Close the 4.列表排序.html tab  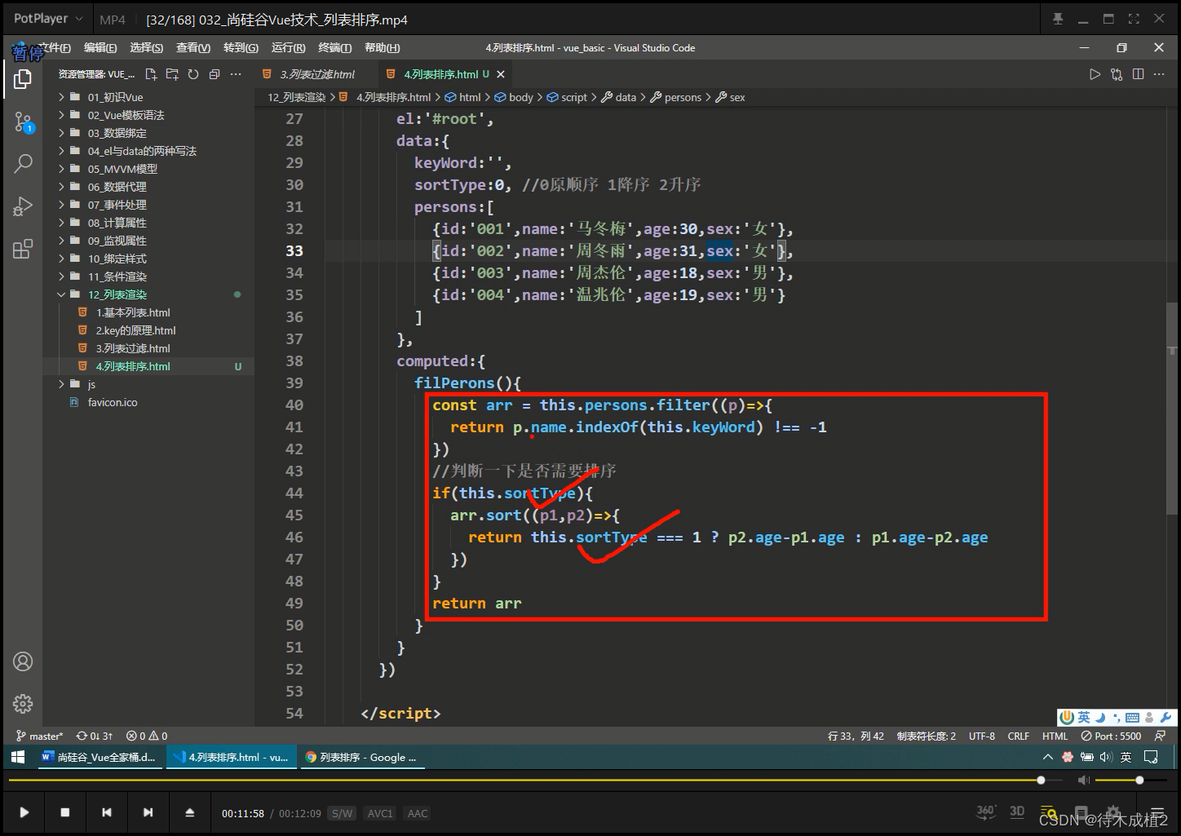[501, 74]
